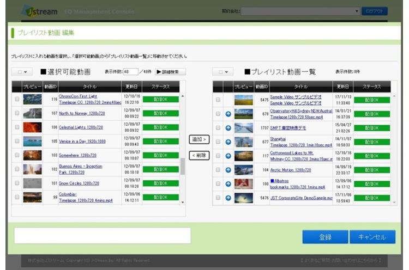Check the Colombia Timelapse row checkbox
Screen dimensions: 409x270
[x=17, y=197]
